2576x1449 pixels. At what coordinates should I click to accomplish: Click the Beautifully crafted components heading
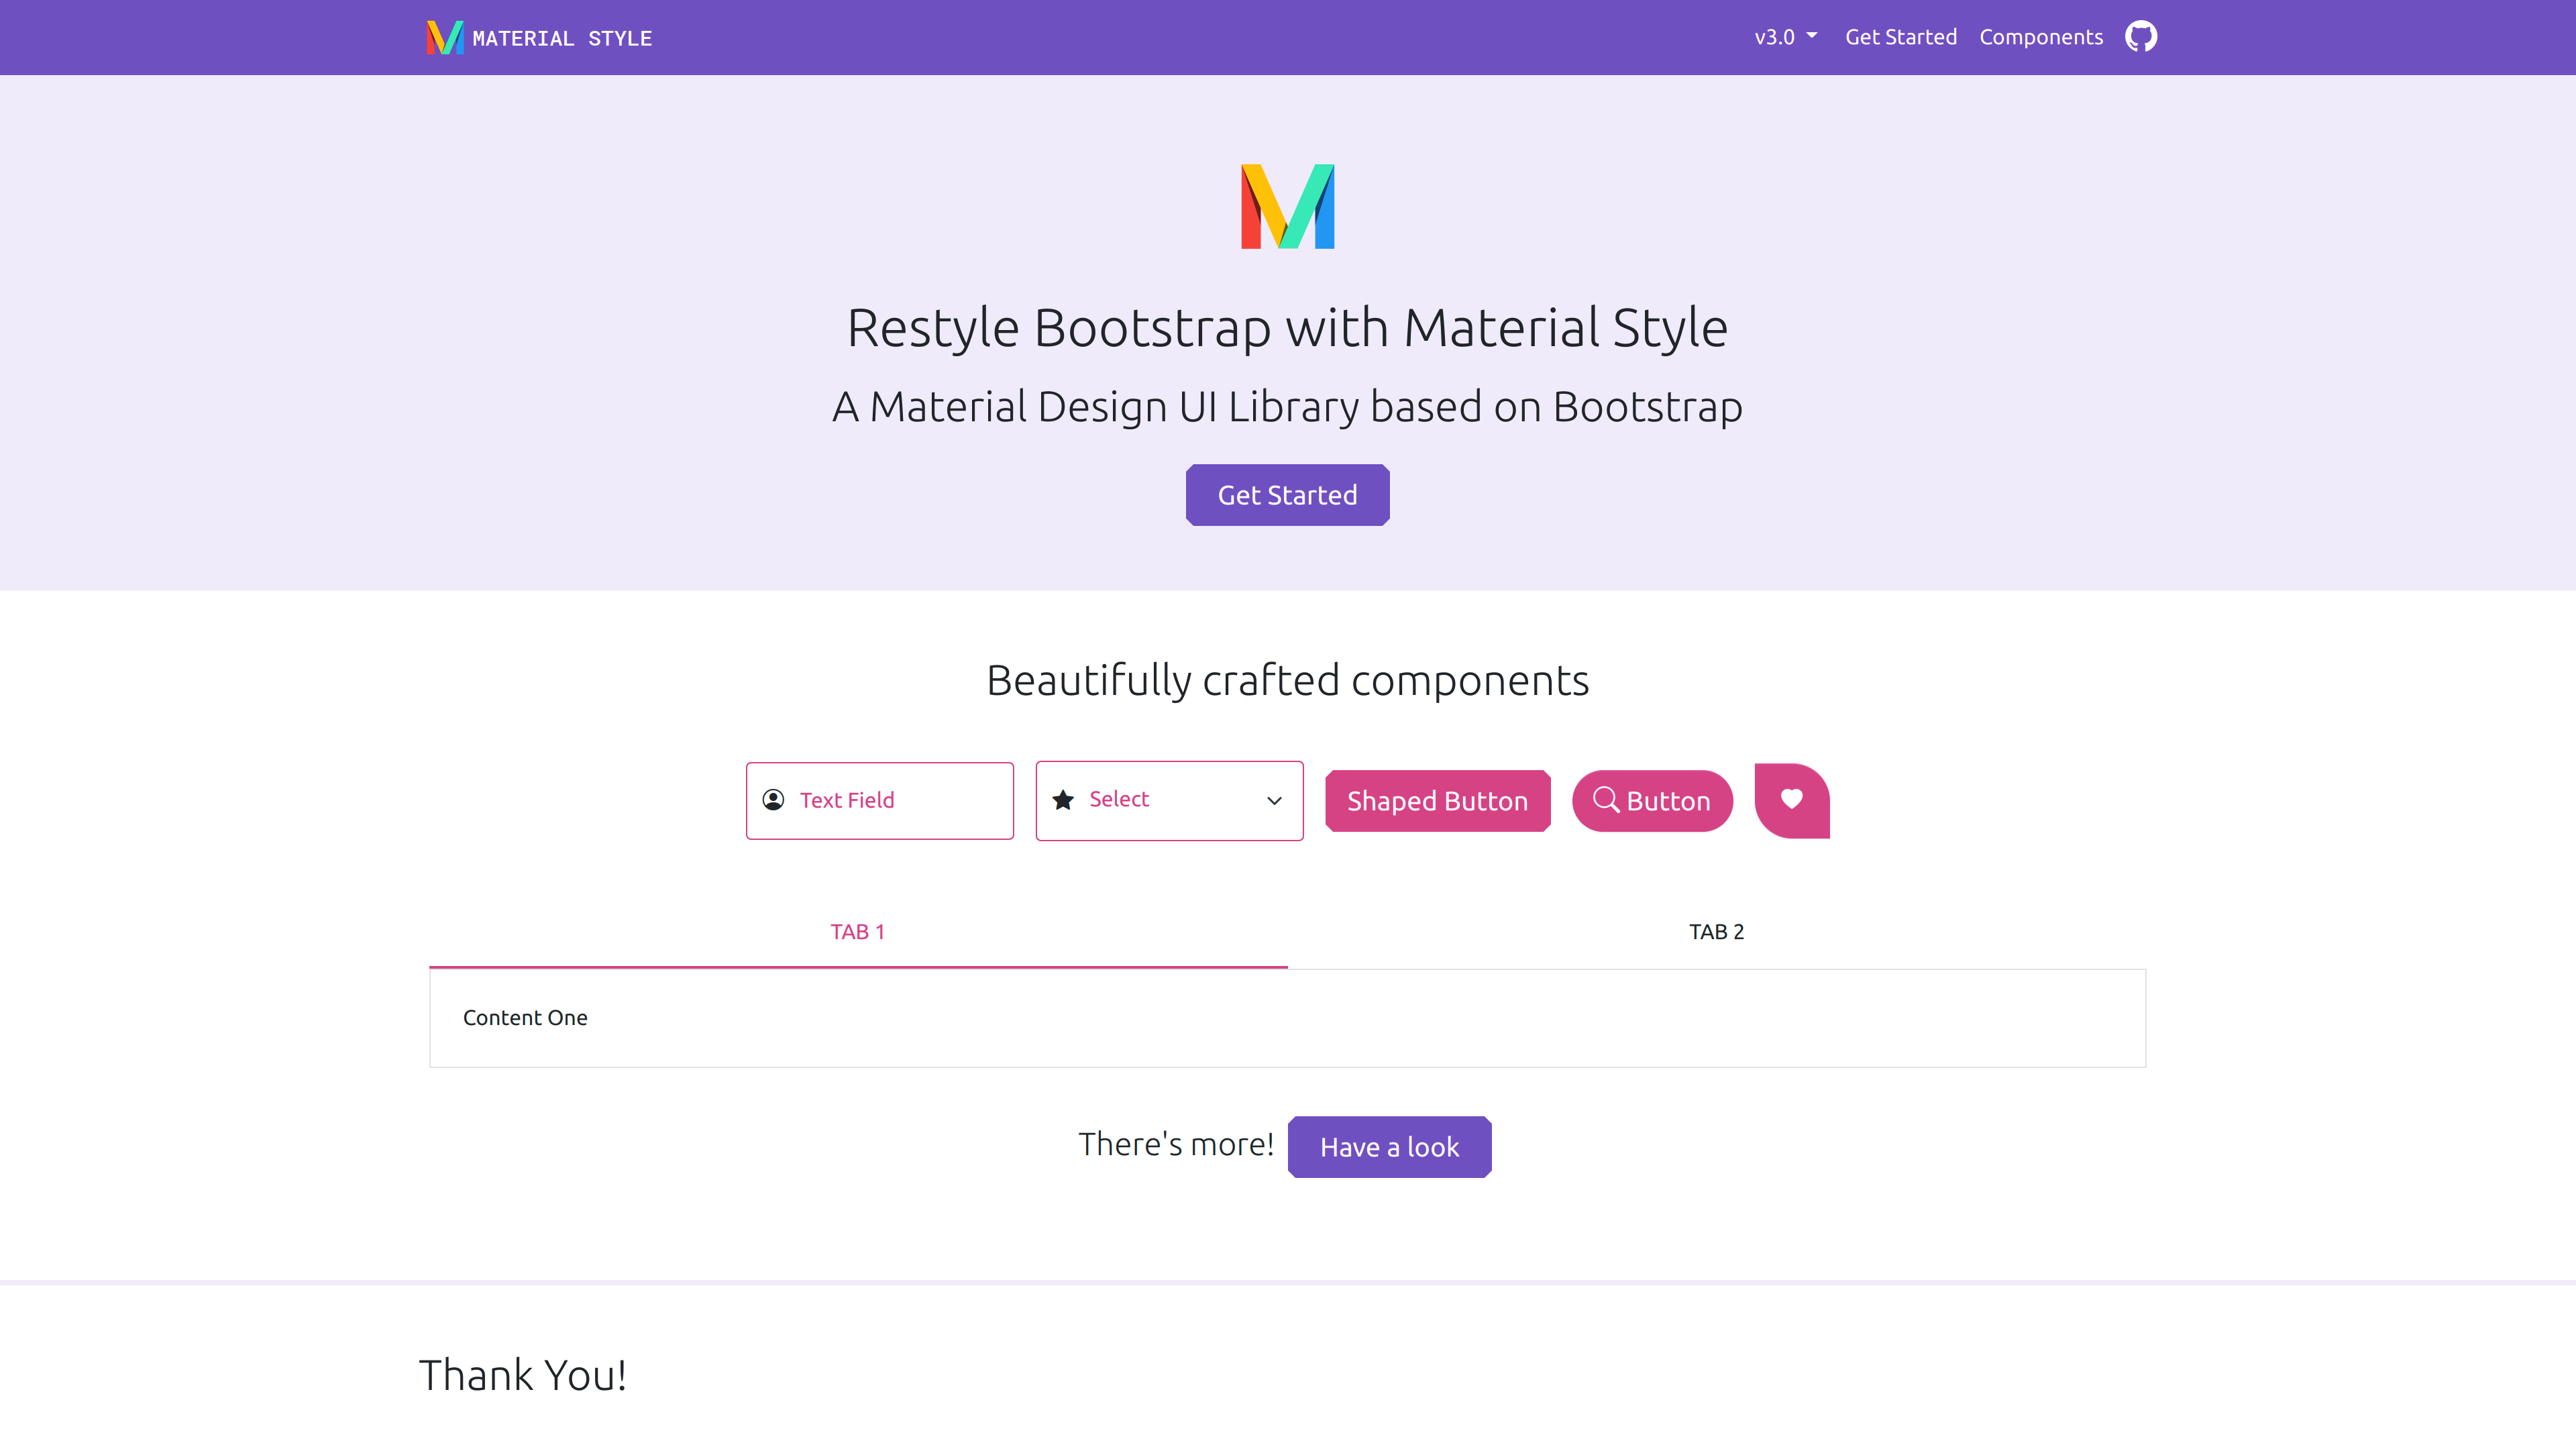pos(1288,681)
